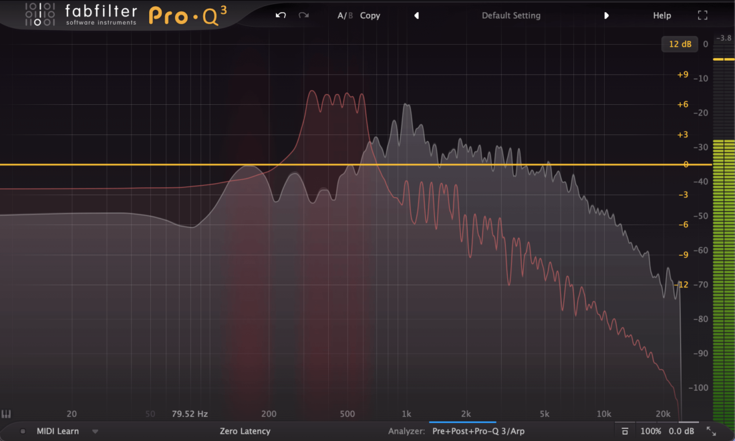
Task: Click the Redo arrow icon
Action: point(304,15)
